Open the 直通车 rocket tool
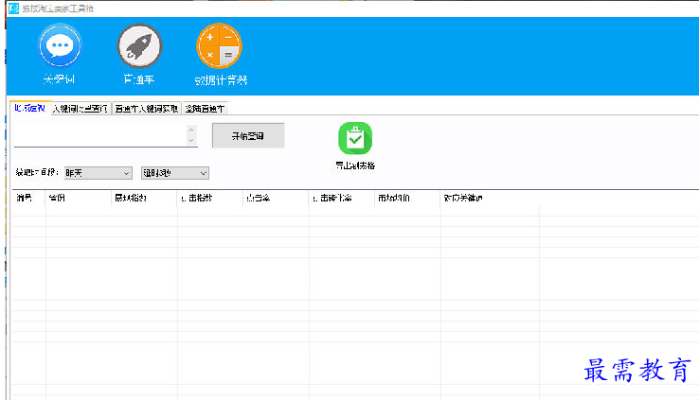699x400 pixels. click(139, 46)
